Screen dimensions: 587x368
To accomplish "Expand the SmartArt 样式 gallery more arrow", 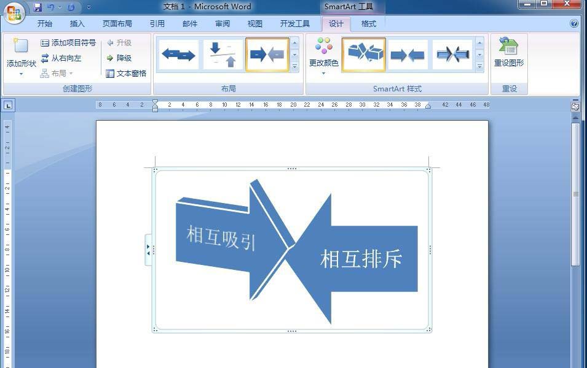I will [x=479, y=66].
